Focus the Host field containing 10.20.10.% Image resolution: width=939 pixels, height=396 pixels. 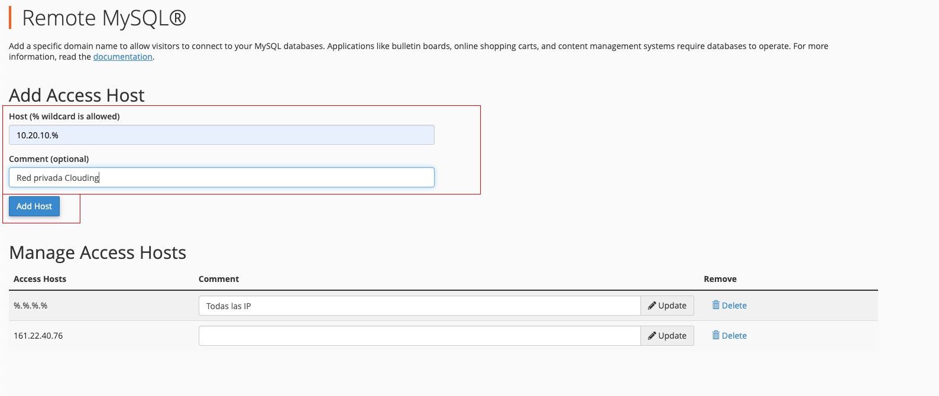click(222, 135)
